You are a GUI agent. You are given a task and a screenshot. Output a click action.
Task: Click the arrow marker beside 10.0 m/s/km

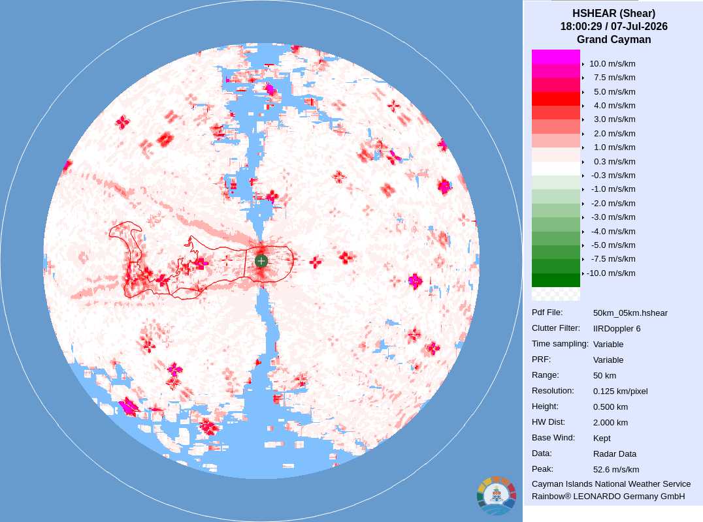click(583, 64)
